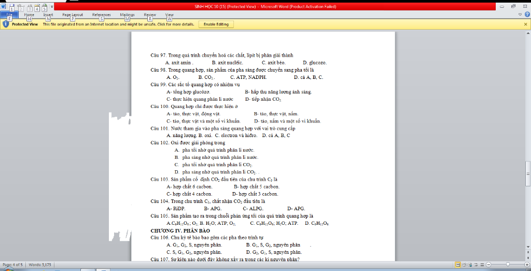This screenshot has width=531, height=271.
Task: Open the Home ribbon tab
Action: click(29, 15)
